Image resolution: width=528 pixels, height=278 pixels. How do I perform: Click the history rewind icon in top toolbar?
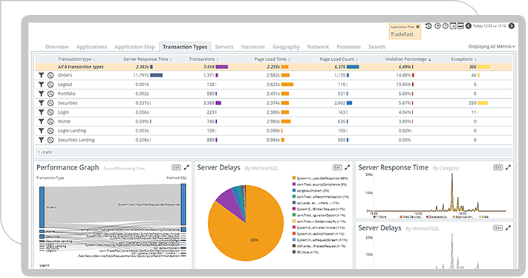coord(428,26)
